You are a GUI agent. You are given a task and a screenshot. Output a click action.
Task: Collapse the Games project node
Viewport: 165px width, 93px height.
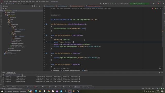pos(4,14)
